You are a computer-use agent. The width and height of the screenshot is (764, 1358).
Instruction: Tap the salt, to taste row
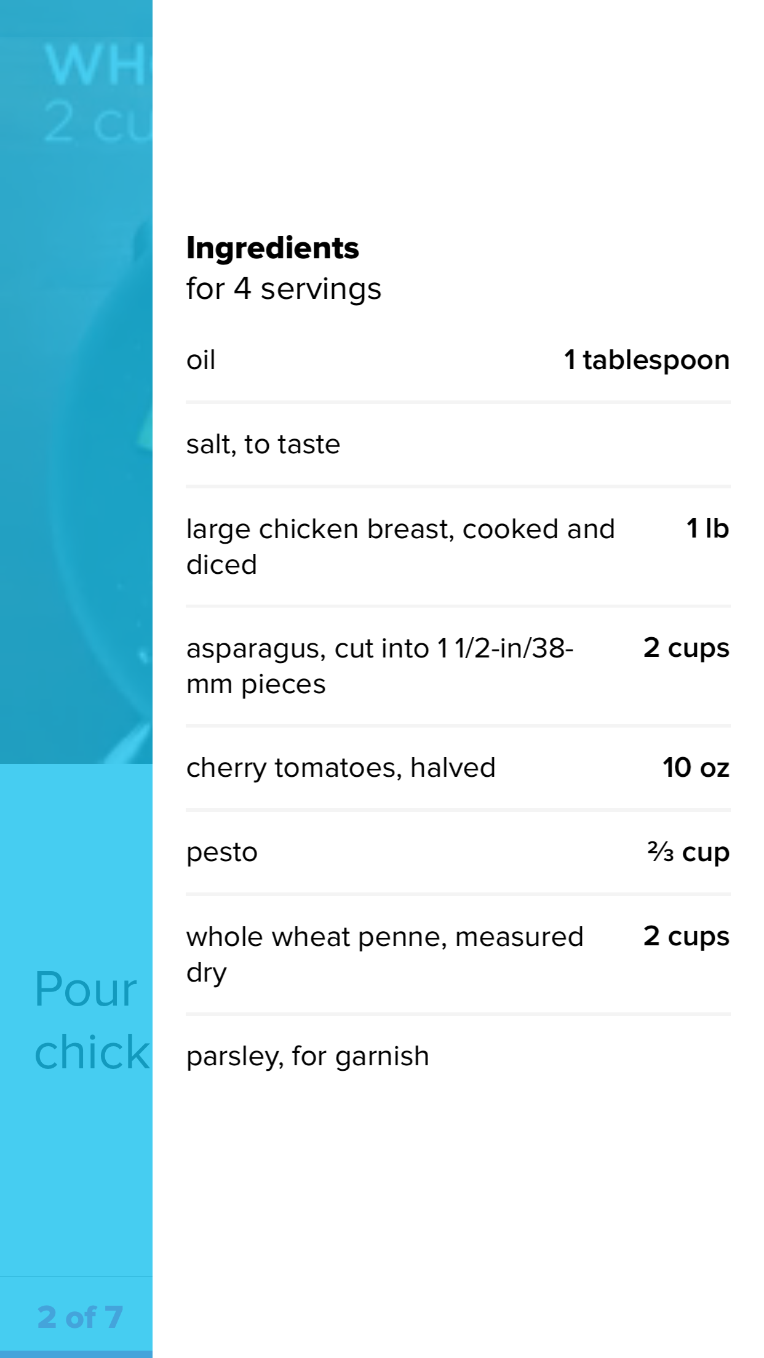coord(458,444)
